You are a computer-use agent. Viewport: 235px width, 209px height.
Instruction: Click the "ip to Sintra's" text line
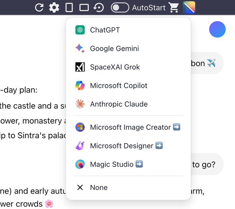pyautogui.click(x=33, y=136)
